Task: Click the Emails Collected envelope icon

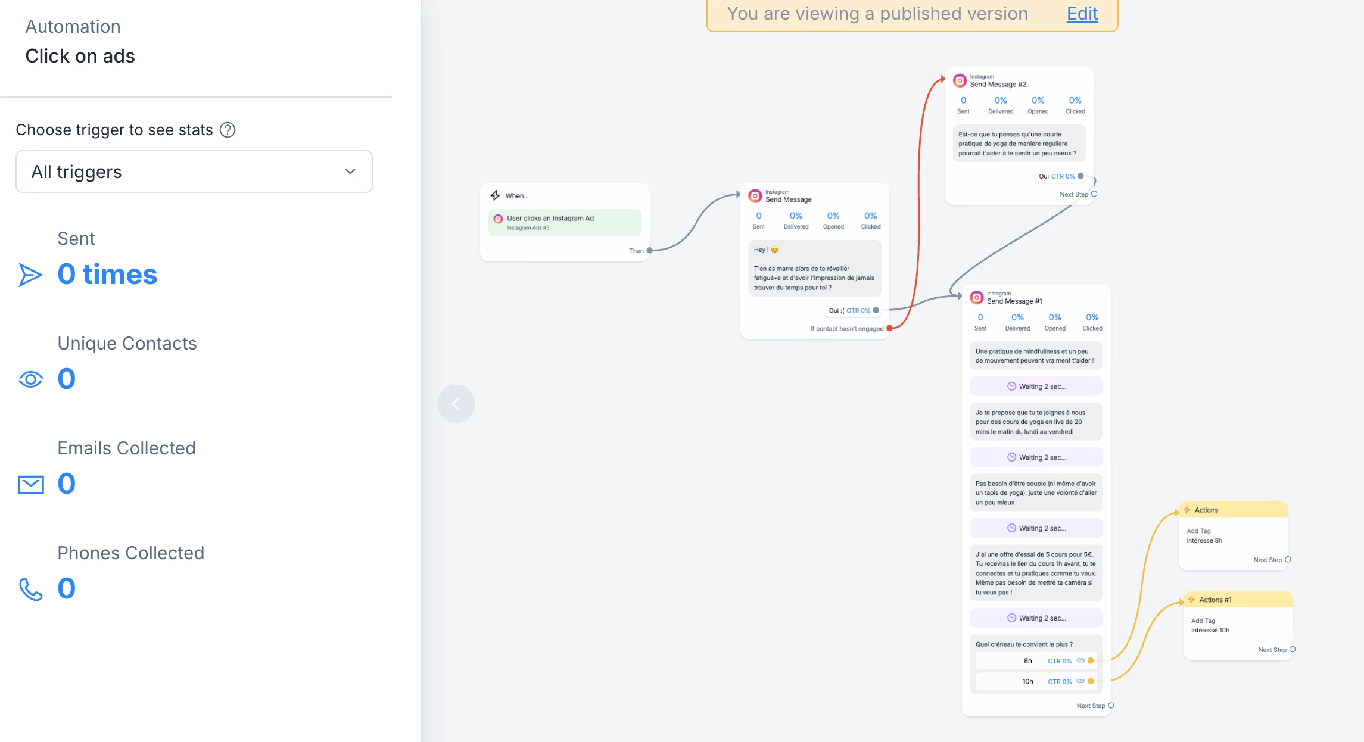Action: coord(30,484)
